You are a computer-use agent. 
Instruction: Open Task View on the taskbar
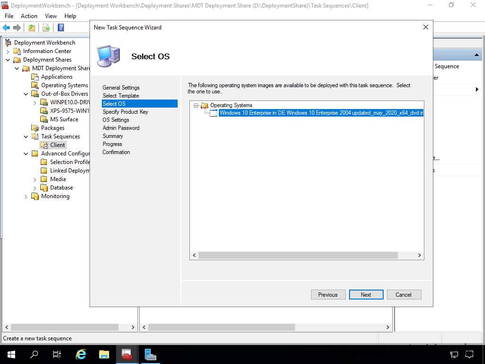coord(57,355)
